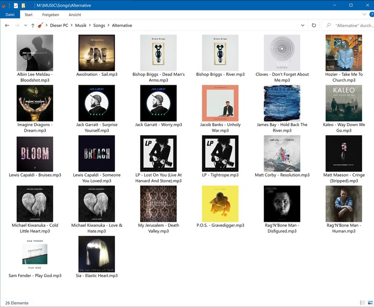Screen dimensions: 374x307
Task: Select Lewis Capaldi - Bruises.mp3 Bloom cover
Action: click(x=35, y=154)
